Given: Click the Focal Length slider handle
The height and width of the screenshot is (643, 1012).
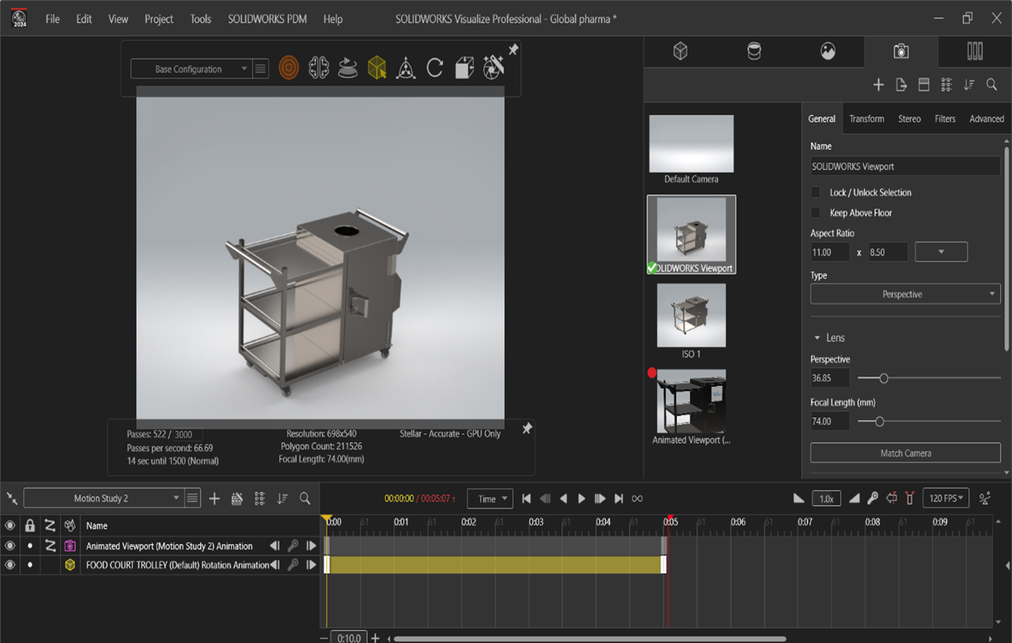Looking at the screenshot, I should click(879, 422).
